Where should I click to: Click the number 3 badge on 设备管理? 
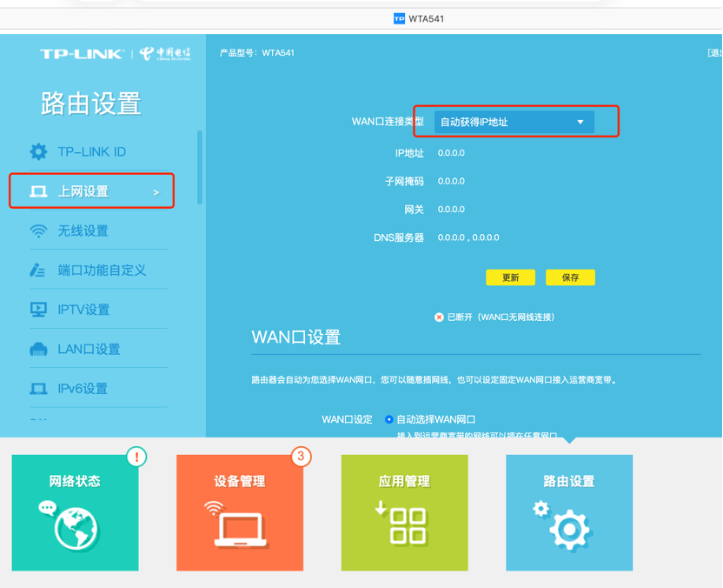(x=301, y=457)
